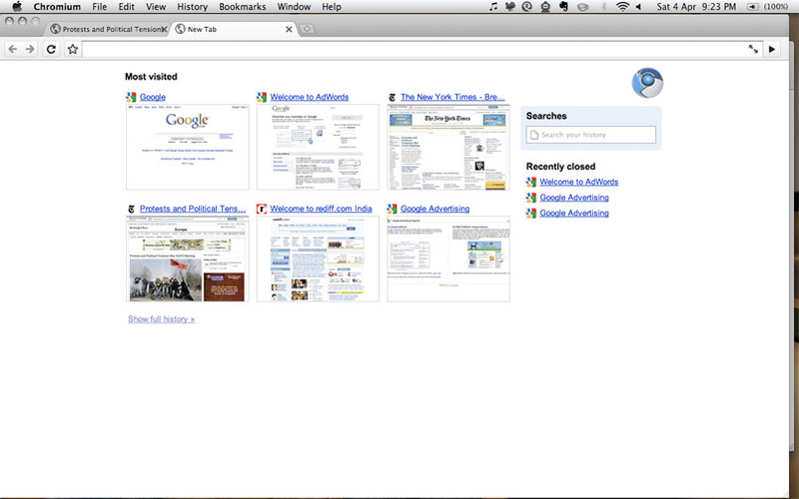The width and height of the screenshot is (799, 499).
Task: Click the music note menu bar icon
Action: (492, 7)
